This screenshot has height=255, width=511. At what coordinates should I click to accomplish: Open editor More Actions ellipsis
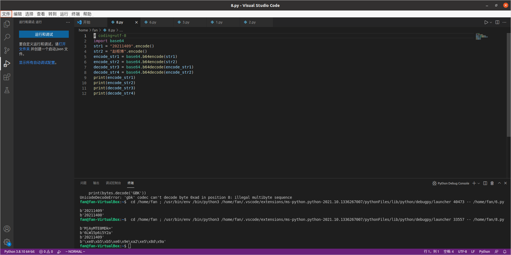click(504, 22)
